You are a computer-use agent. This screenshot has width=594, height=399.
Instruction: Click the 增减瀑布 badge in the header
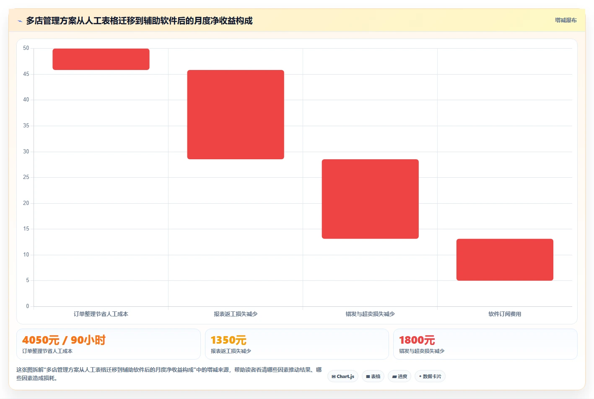[x=565, y=20]
